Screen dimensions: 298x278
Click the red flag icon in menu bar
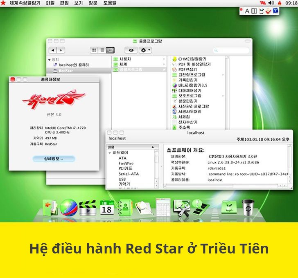[x=263, y=3]
